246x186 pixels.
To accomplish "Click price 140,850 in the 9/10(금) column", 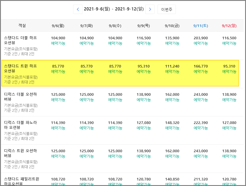I will click(x=172, y=179).
